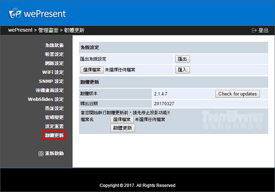Click the 韌體更新 section header
The width and height of the screenshot is (275, 192).
click(x=90, y=82)
